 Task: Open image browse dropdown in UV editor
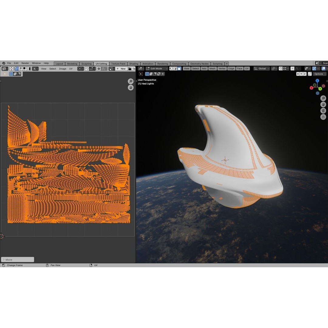[112, 69]
